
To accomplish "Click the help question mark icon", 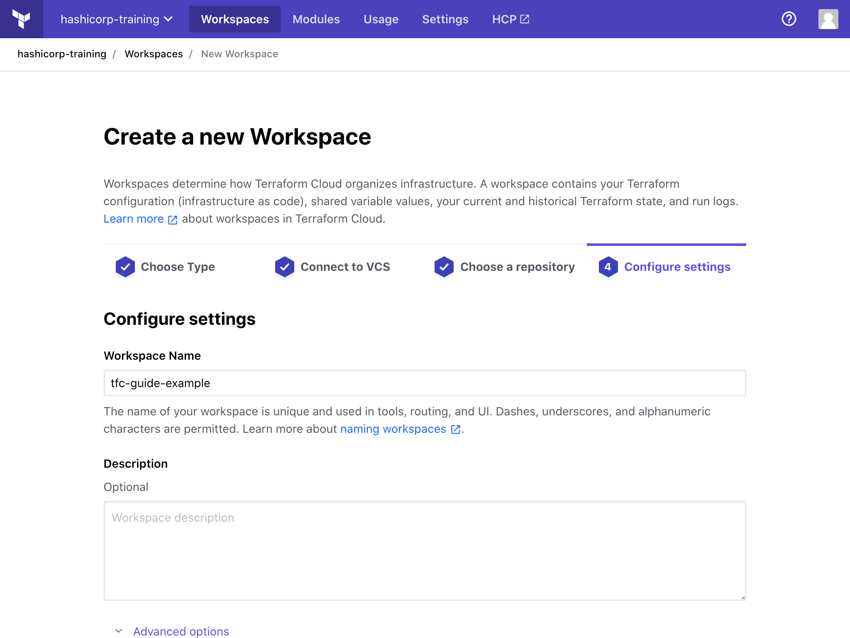I will [x=789, y=19].
